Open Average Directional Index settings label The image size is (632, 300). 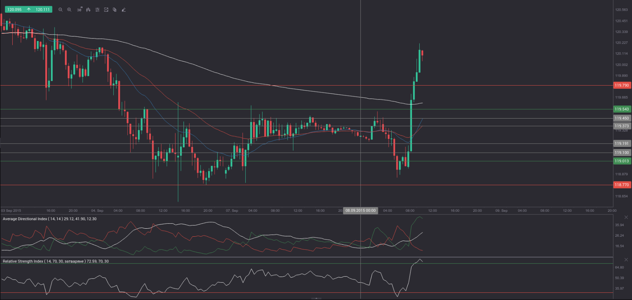[x=50, y=219]
